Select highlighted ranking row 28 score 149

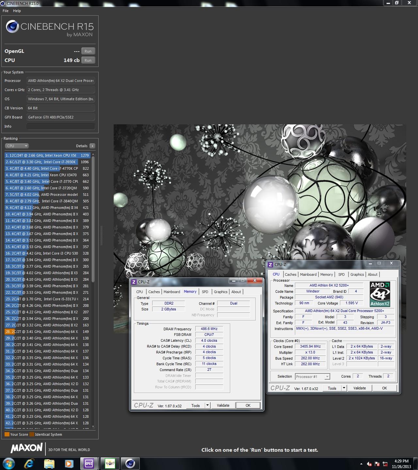(x=47, y=332)
